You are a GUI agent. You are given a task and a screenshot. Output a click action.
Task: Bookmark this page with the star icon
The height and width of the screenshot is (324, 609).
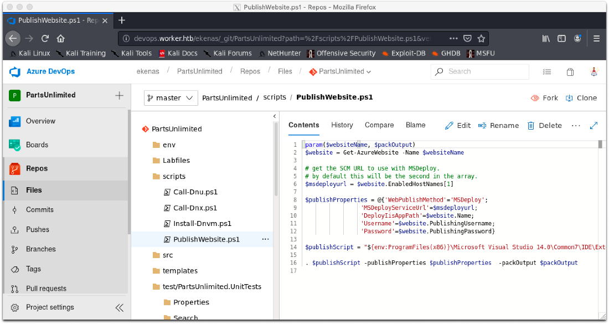pyautogui.click(x=481, y=38)
